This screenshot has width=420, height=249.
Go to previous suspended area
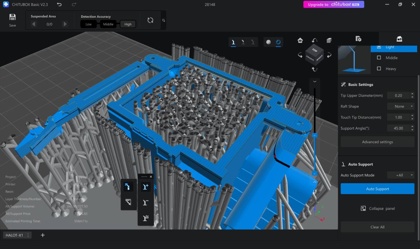click(34, 24)
